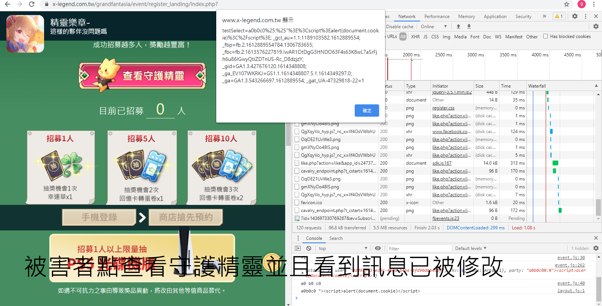
Task: Open the Chrome profile avatar menu
Action: tap(582, 4)
